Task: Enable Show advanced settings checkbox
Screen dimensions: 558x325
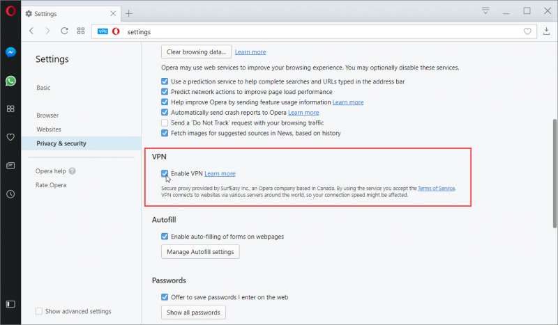Action: point(39,311)
